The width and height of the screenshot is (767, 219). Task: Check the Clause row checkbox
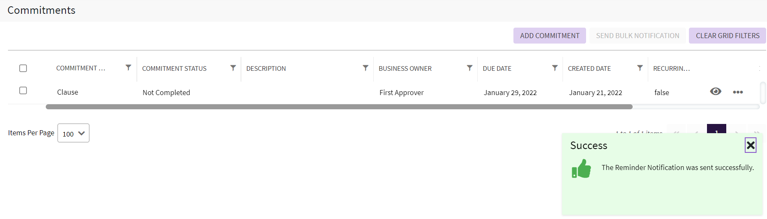[23, 90]
